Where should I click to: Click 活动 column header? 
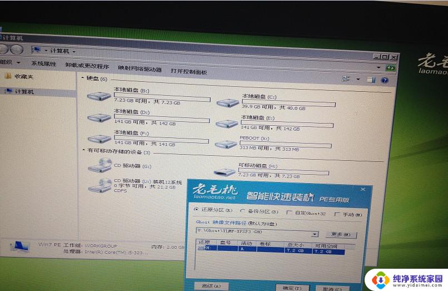(x=247, y=243)
